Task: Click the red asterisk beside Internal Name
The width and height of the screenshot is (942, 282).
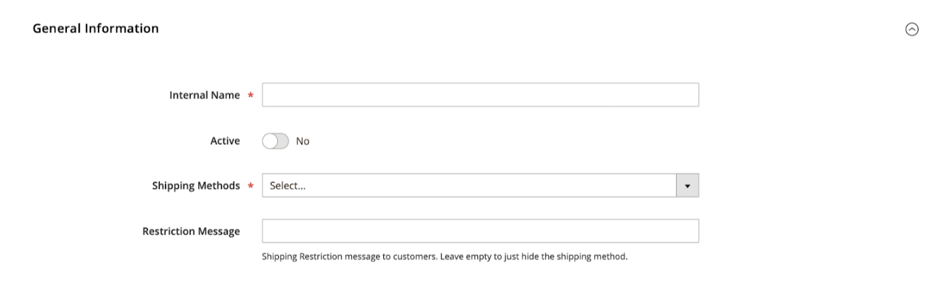Action: tap(251, 96)
